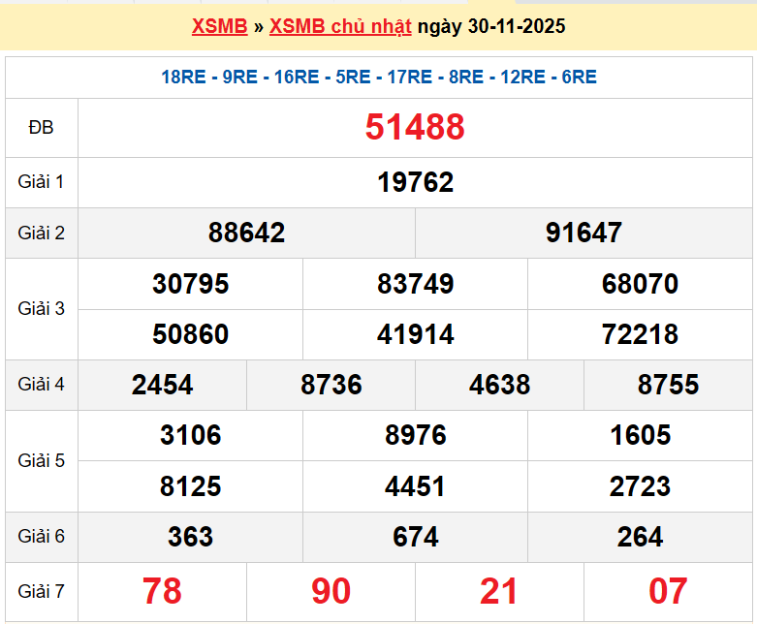Click the Giải 2 number 91647

pyautogui.click(x=584, y=233)
